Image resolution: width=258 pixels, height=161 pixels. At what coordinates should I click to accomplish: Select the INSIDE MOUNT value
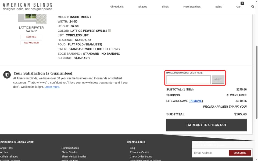pos(81,17)
